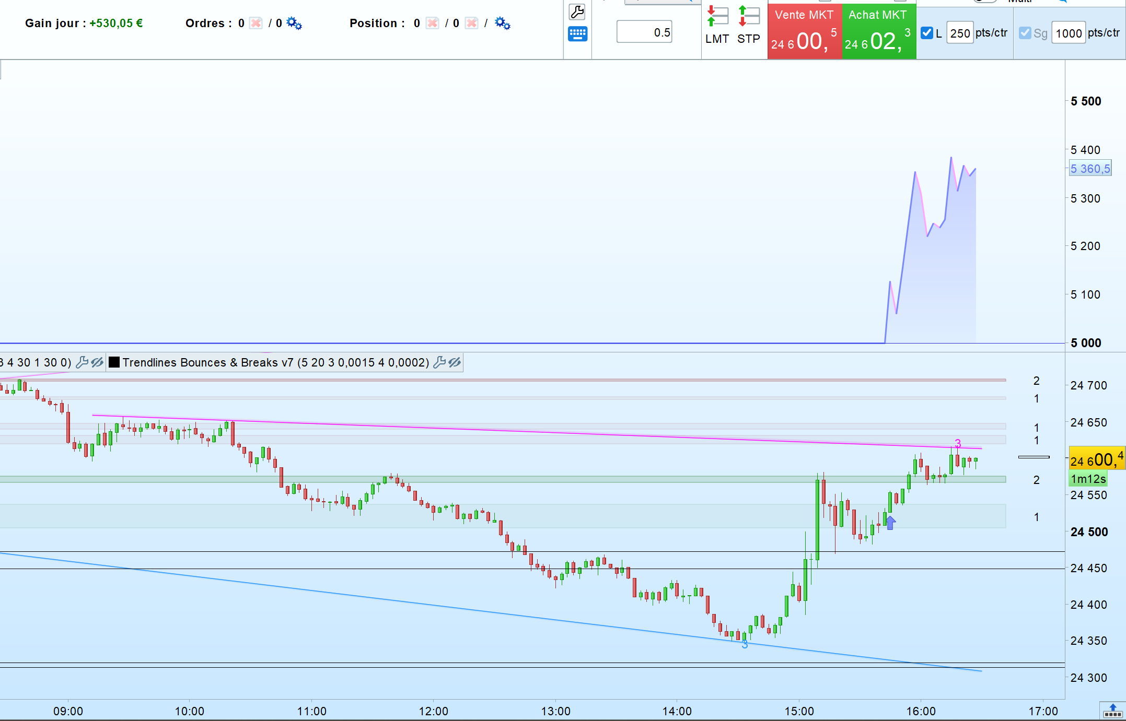Click the blue keyboard shortcuts icon
The height and width of the screenshot is (721, 1126).
click(577, 34)
